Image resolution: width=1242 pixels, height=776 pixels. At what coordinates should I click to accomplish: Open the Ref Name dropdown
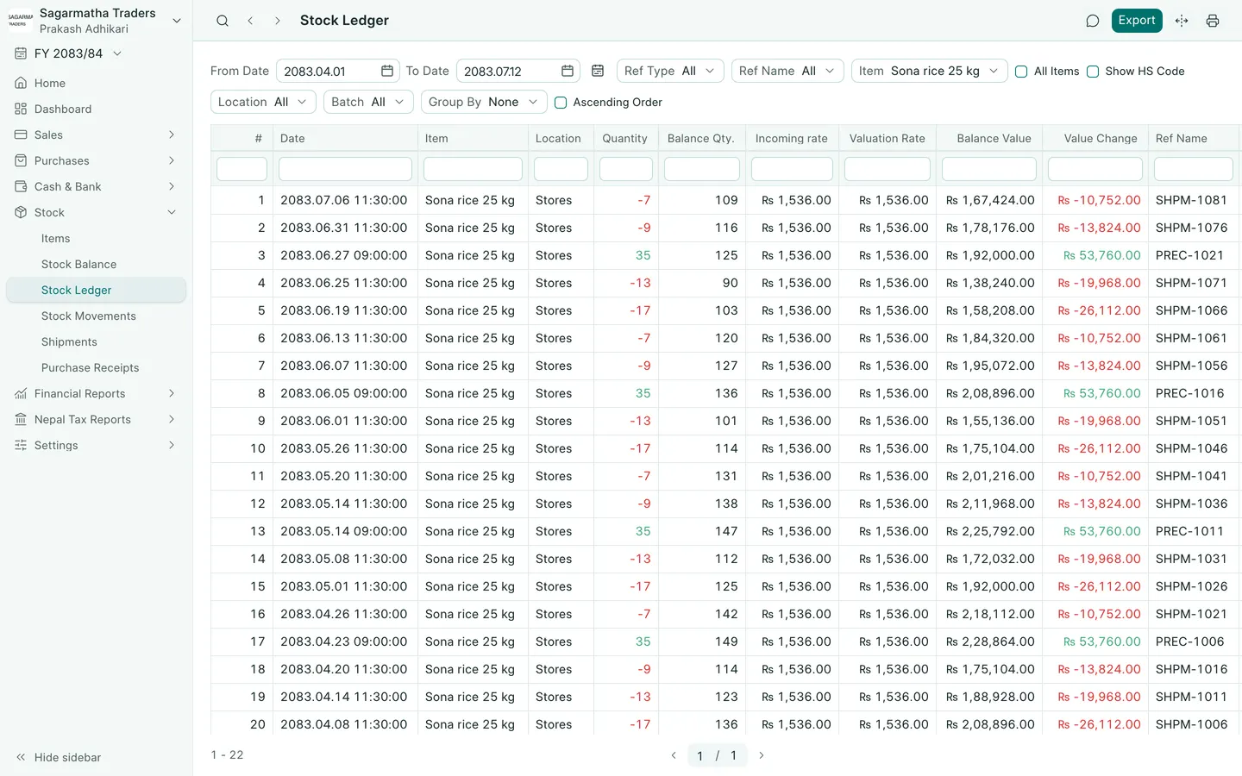coord(787,71)
